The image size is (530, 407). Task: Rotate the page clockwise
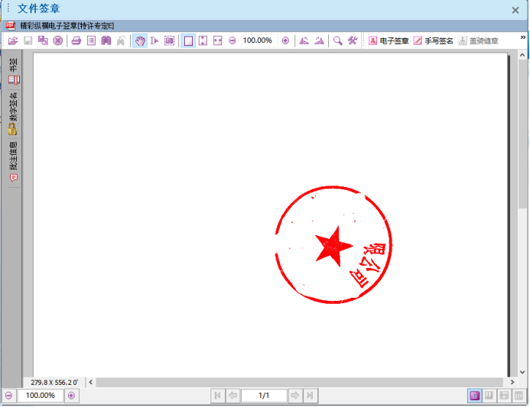tap(319, 40)
